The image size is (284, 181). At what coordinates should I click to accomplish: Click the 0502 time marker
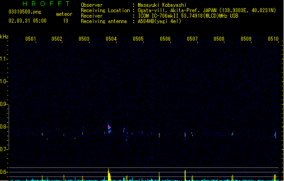click(x=57, y=39)
